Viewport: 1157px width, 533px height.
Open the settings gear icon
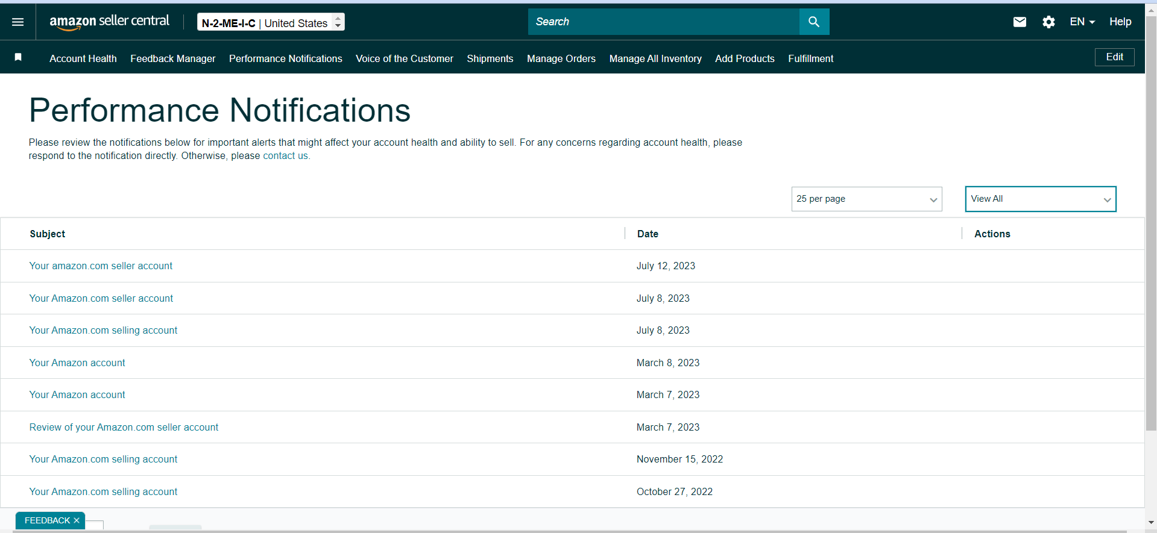pyautogui.click(x=1048, y=22)
